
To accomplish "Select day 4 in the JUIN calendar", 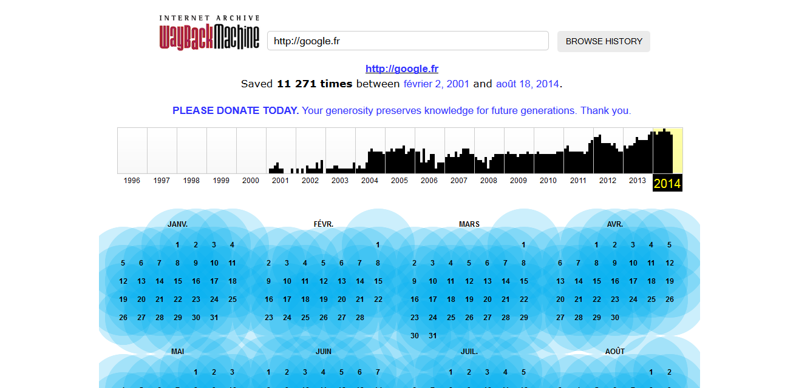I will [x=323, y=372].
